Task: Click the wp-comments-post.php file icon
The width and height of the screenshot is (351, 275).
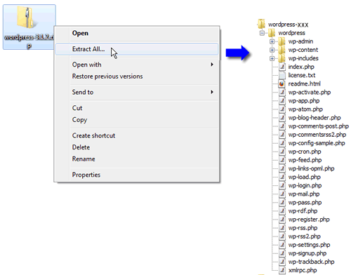Action: click(282, 126)
